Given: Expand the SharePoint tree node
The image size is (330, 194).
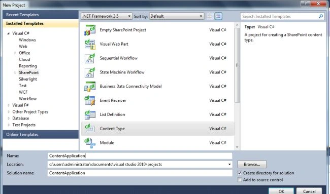Looking at the screenshot, I should [15, 72].
